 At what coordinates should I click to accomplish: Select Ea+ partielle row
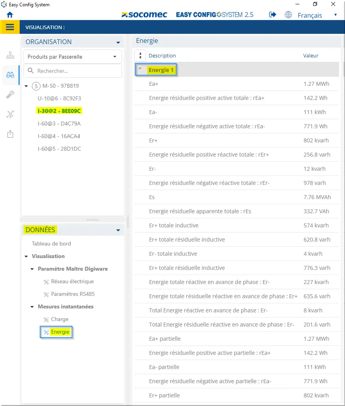(236, 339)
